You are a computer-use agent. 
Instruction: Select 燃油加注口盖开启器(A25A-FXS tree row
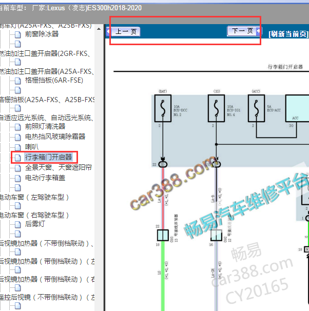(47, 71)
